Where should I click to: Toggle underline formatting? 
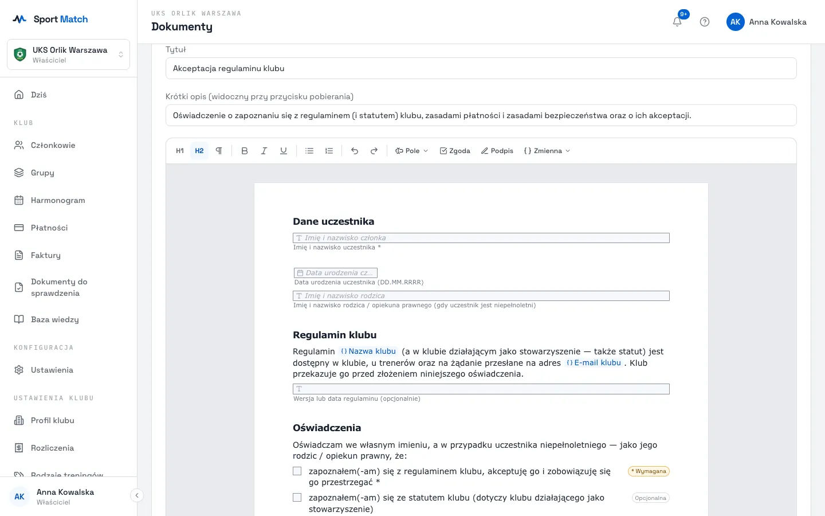pyautogui.click(x=284, y=151)
